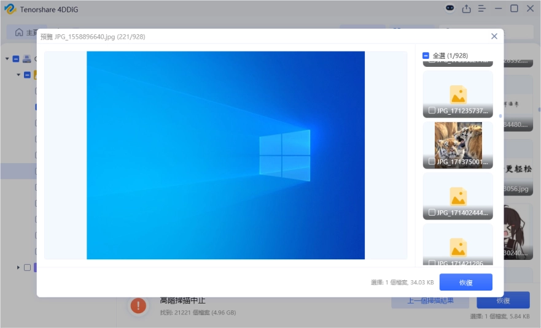Click the red warning icon beside 高階掃描中止

click(138, 305)
